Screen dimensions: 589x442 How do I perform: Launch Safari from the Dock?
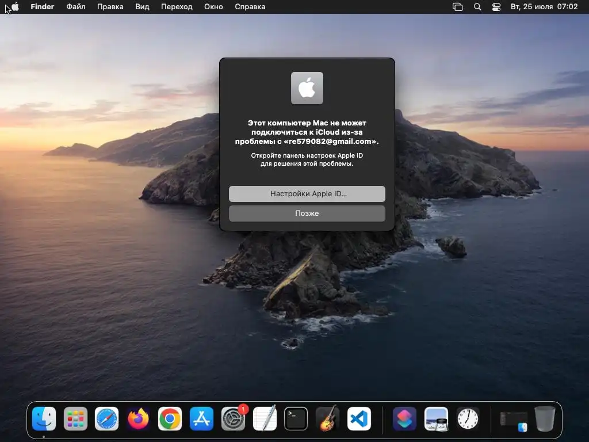point(106,418)
